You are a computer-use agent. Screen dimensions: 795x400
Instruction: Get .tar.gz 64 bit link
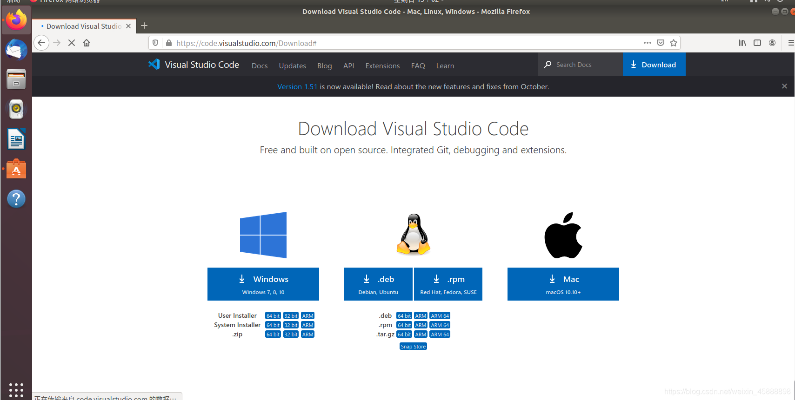[x=404, y=334]
